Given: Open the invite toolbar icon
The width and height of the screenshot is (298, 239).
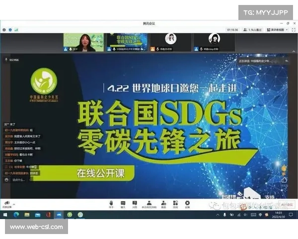Looking at the screenshot, I should 163,205.
